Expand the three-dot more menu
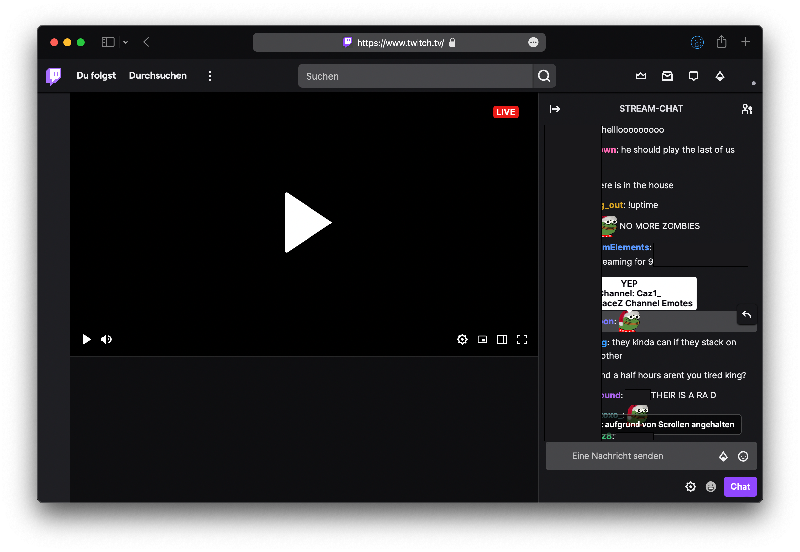 (x=210, y=76)
